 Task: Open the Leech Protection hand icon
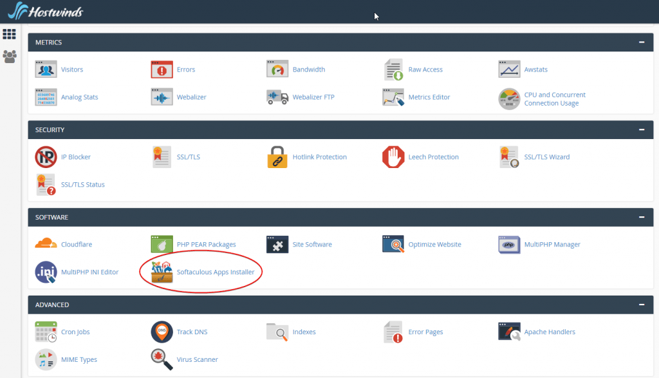(x=393, y=157)
